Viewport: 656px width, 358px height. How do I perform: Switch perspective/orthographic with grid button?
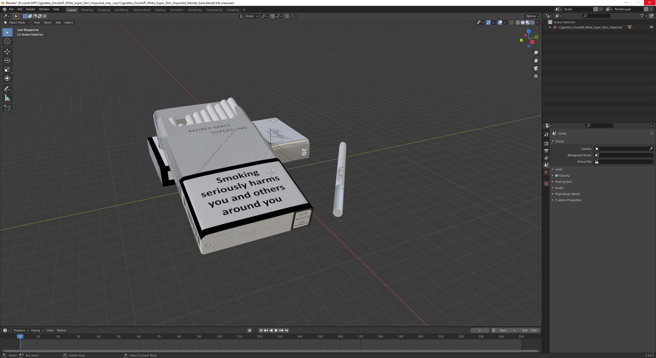(536, 76)
